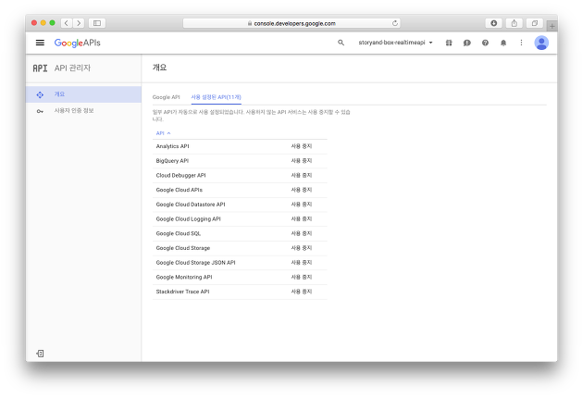Open the Google Monitoring API link
583x398 pixels.
coord(184,277)
